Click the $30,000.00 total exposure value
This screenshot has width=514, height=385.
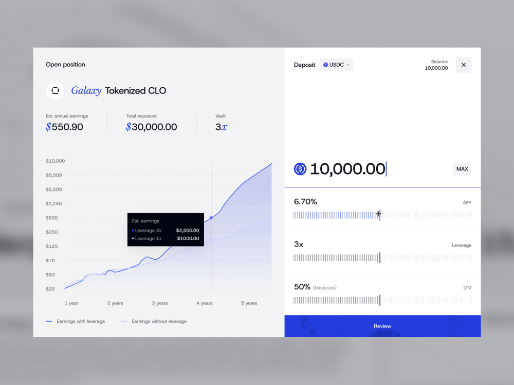(x=152, y=127)
